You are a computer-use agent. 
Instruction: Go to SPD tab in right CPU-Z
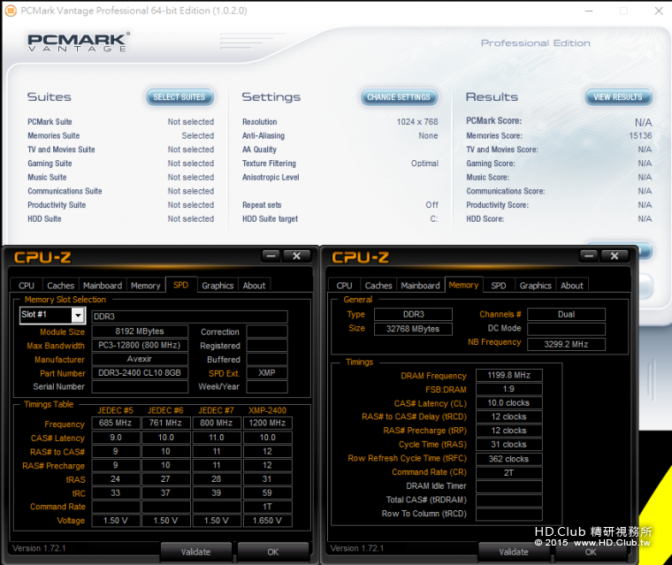499,286
